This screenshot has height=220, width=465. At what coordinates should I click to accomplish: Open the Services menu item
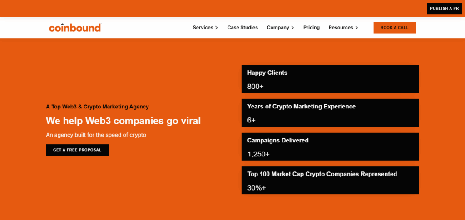(203, 28)
